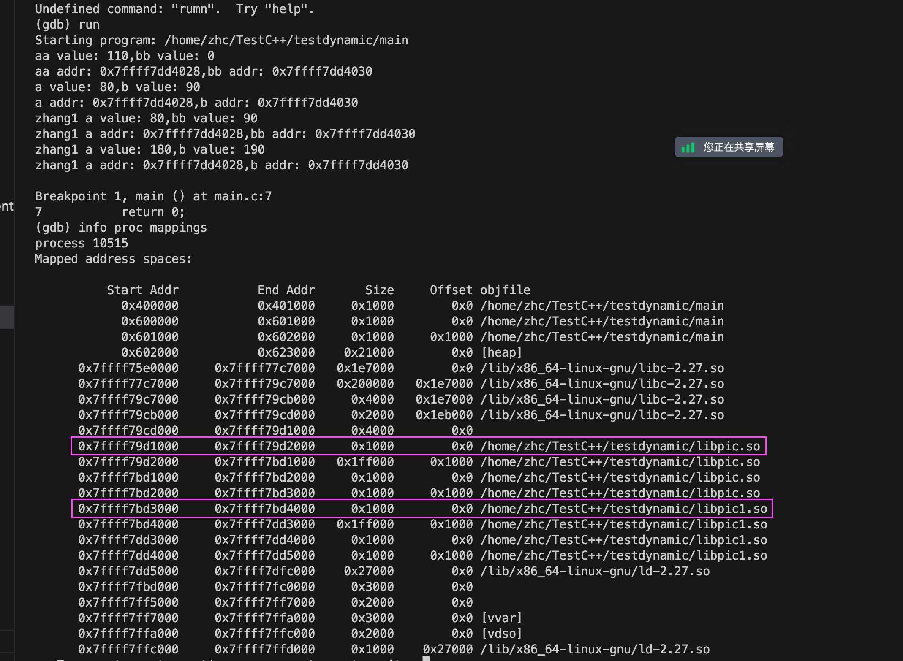Click the [heap] mapping entry
903x661 pixels.
[x=501, y=352]
